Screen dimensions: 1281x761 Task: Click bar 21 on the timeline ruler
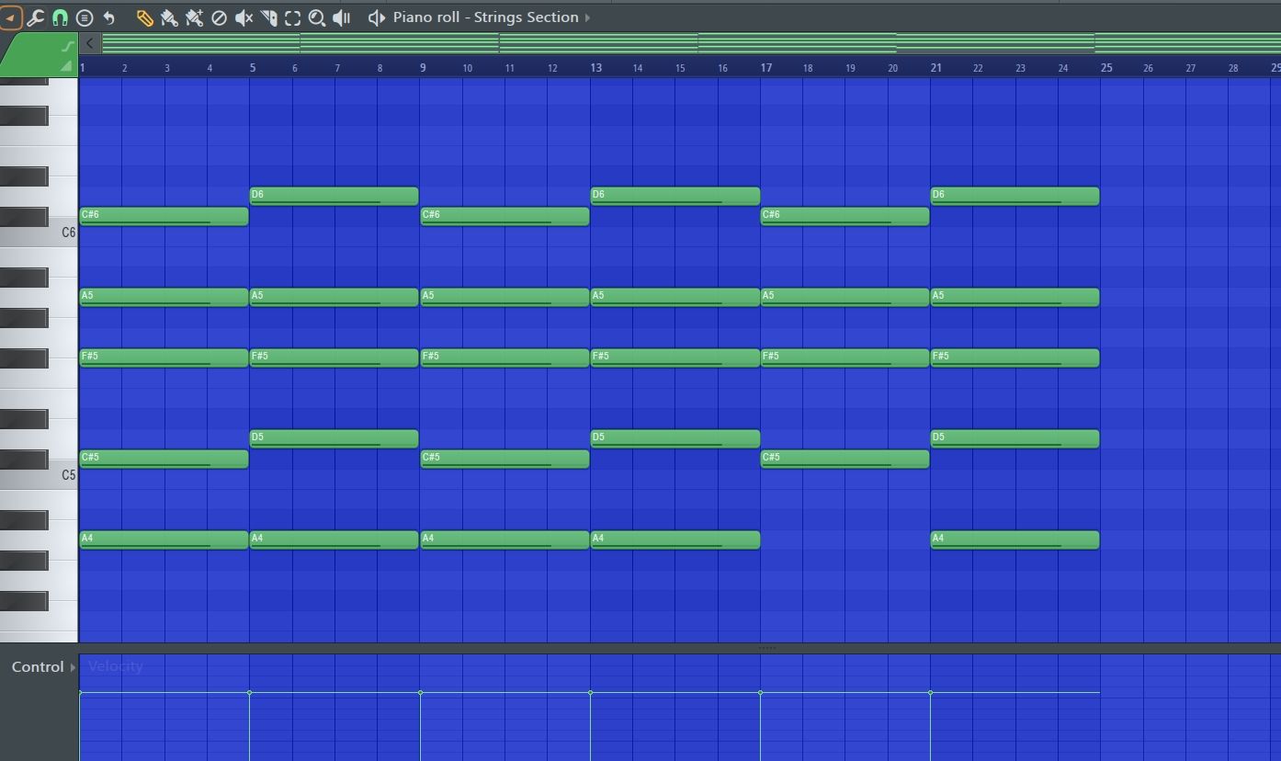click(935, 67)
